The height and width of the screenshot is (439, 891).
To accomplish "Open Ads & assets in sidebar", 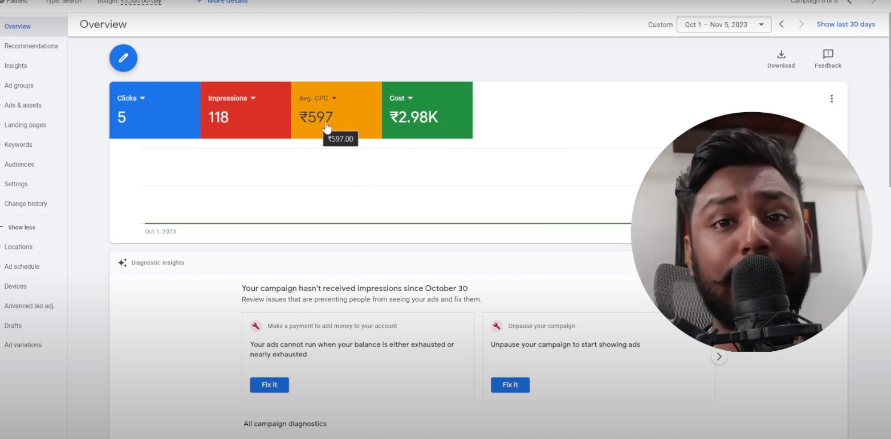I will point(23,105).
